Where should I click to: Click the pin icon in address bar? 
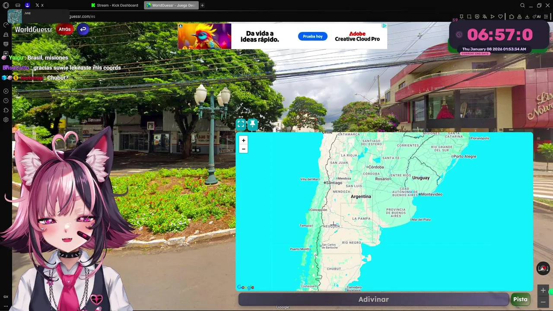tap(461, 16)
